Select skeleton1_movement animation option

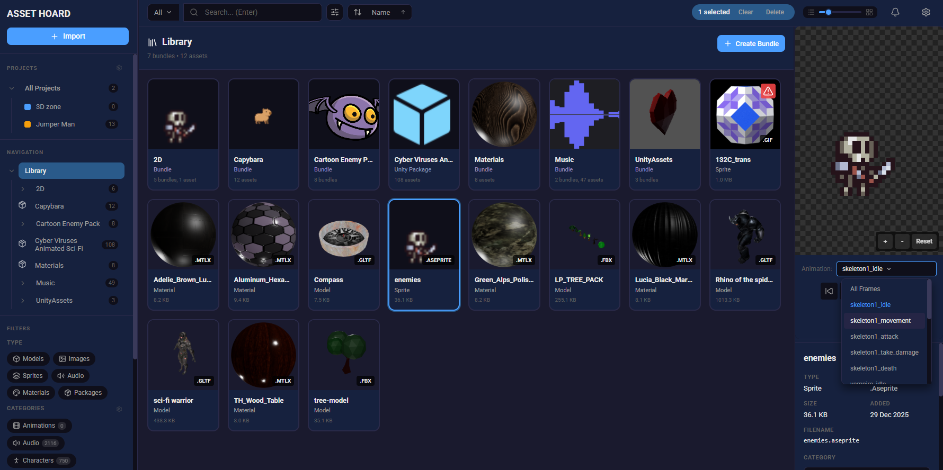point(880,321)
